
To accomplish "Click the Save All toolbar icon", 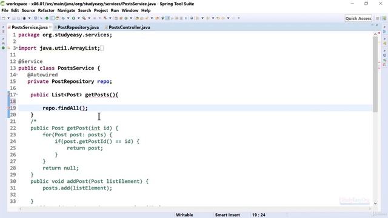I will click(18, 18).
